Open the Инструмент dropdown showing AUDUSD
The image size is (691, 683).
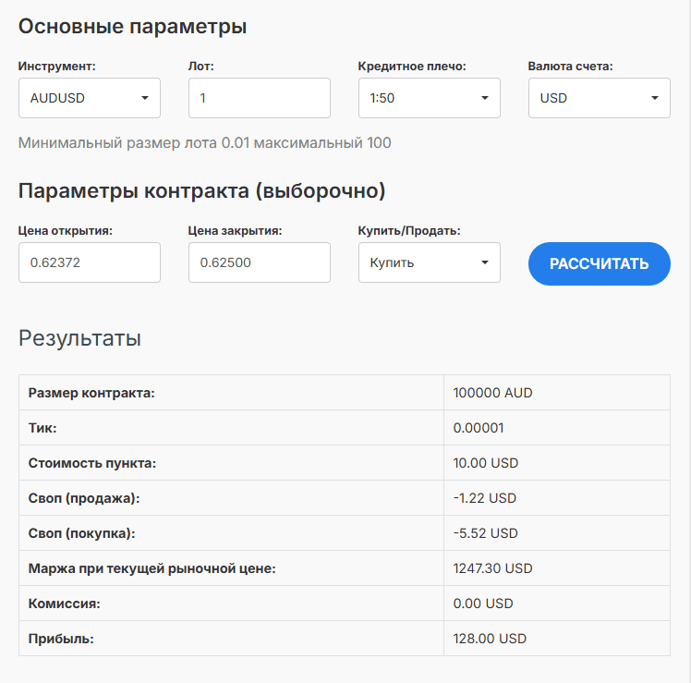(90, 98)
